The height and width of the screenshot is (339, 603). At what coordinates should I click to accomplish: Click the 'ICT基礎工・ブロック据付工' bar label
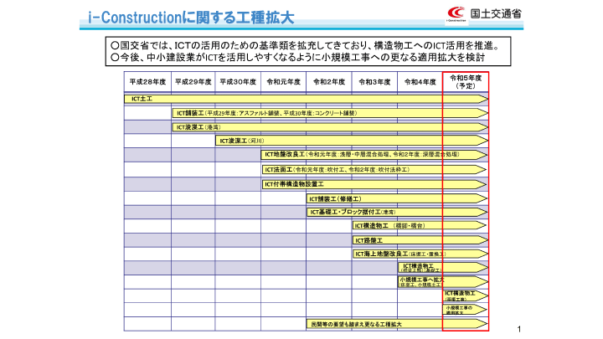353,212
